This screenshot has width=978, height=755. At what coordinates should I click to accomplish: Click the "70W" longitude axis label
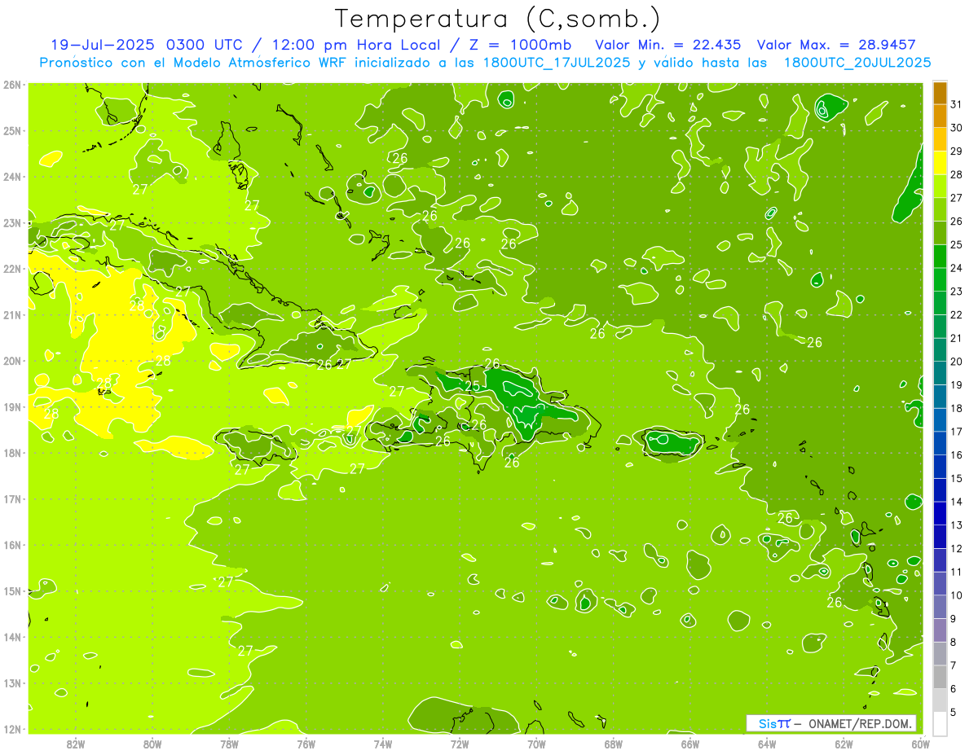point(536,744)
